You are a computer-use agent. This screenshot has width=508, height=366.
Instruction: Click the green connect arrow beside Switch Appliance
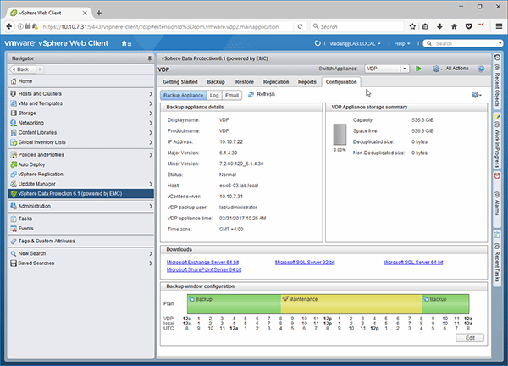(418, 68)
